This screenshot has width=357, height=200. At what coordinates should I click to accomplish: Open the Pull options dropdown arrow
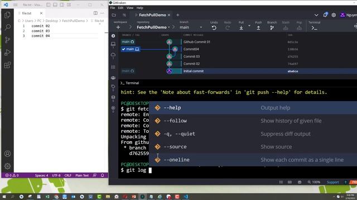(249, 26)
